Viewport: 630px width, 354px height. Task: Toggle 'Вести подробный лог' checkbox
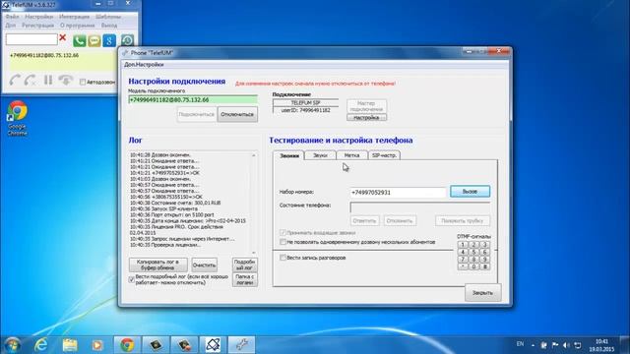pos(131,279)
